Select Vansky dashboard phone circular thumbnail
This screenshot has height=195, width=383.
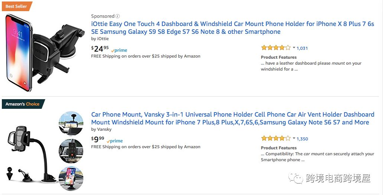pyautogui.click(x=71, y=178)
